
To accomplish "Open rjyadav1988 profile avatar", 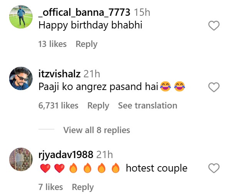I will 21,159.
